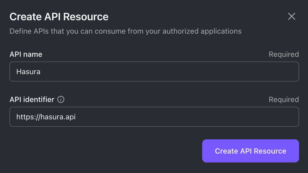Click the dialog description text about APIs

126,31
